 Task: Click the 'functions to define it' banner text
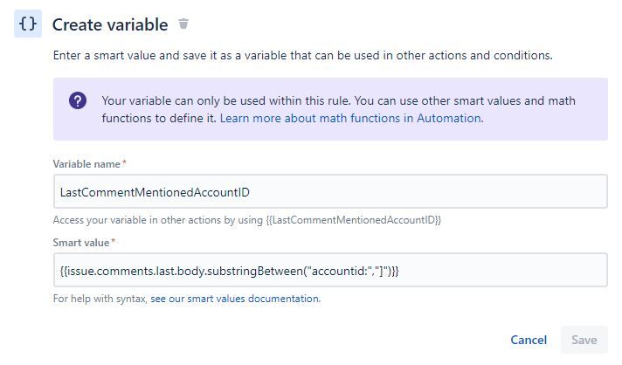click(x=159, y=118)
